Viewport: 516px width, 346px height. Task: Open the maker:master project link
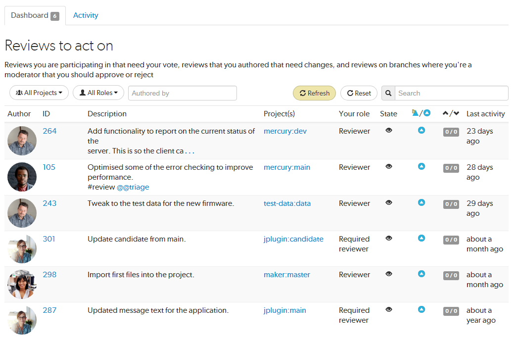pyautogui.click(x=287, y=275)
